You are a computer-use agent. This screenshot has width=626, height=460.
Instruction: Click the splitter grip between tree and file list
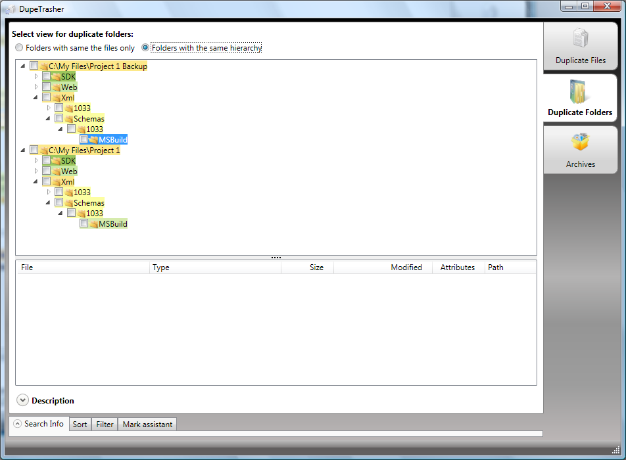click(276, 258)
